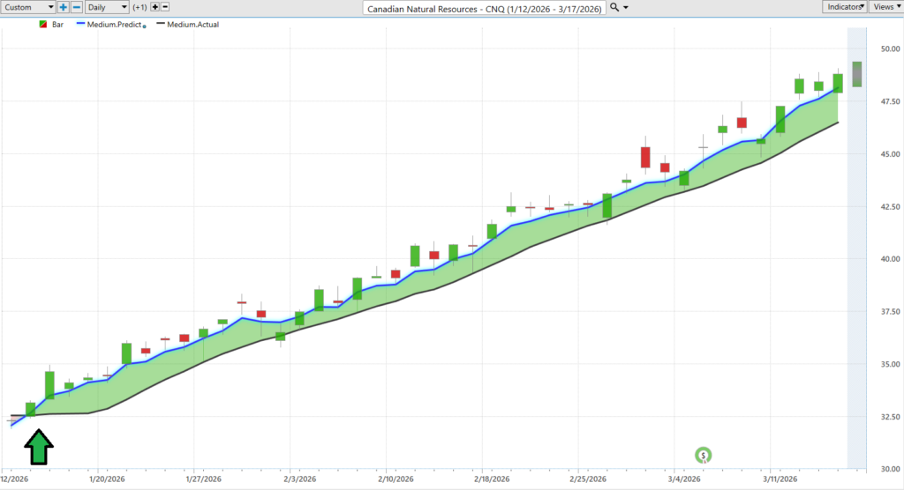
Task: Toggle the Medium.Actual line legend
Action: tap(187, 24)
